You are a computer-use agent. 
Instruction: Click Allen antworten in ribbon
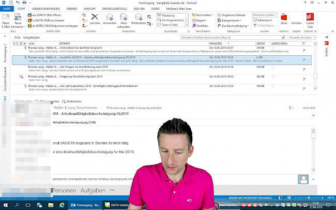(x=124, y=20)
